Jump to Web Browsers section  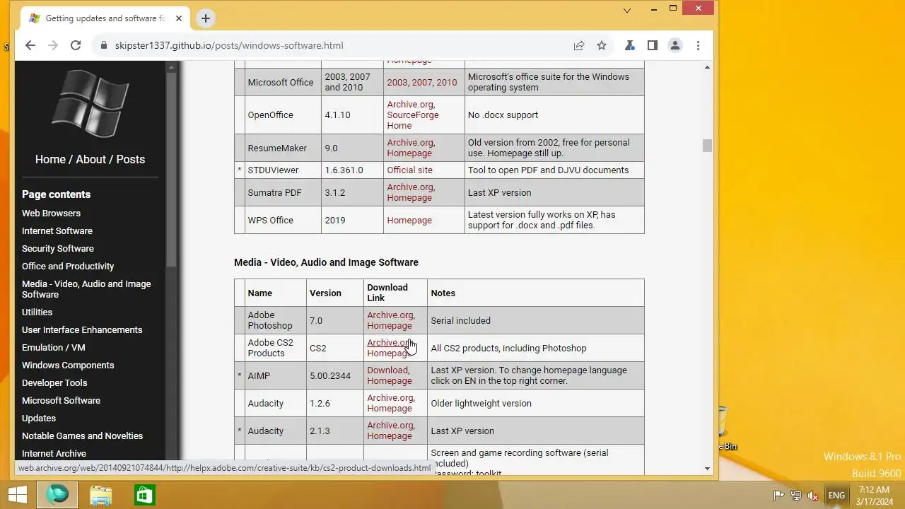click(x=51, y=213)
